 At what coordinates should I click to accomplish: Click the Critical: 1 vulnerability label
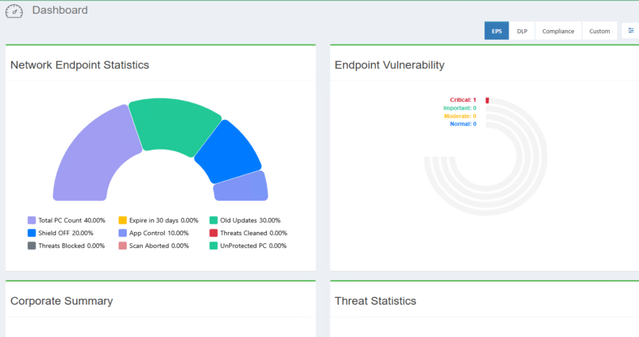(x=463, y=100)
